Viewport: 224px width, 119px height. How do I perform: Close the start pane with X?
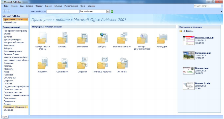coord(221,12)
